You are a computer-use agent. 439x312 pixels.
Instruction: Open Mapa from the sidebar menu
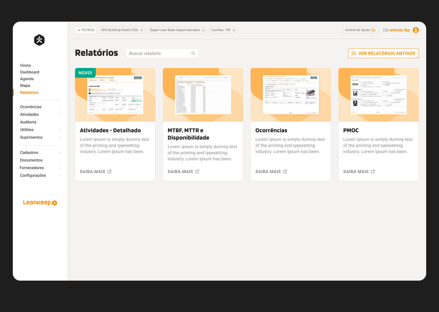25,85
